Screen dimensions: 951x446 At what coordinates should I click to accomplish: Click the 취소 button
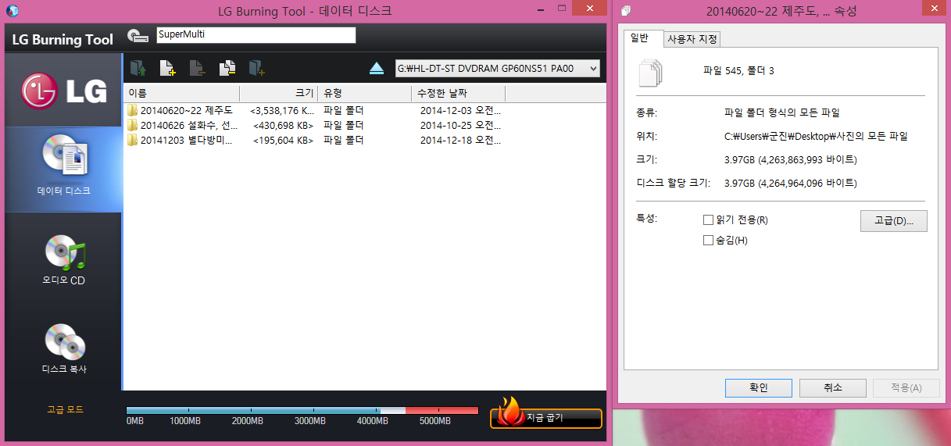pos(832,387)
